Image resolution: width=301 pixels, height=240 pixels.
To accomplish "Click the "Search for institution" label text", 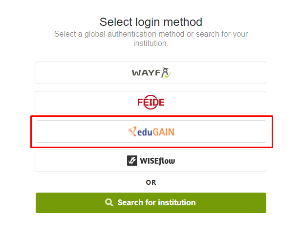I will (157, 202).
